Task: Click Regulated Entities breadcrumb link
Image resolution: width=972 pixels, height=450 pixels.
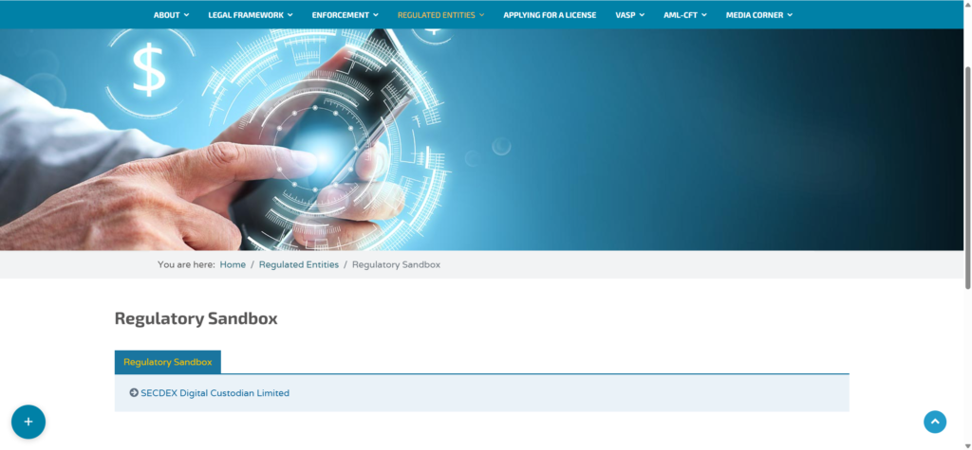Action: [x=298, y=264]
